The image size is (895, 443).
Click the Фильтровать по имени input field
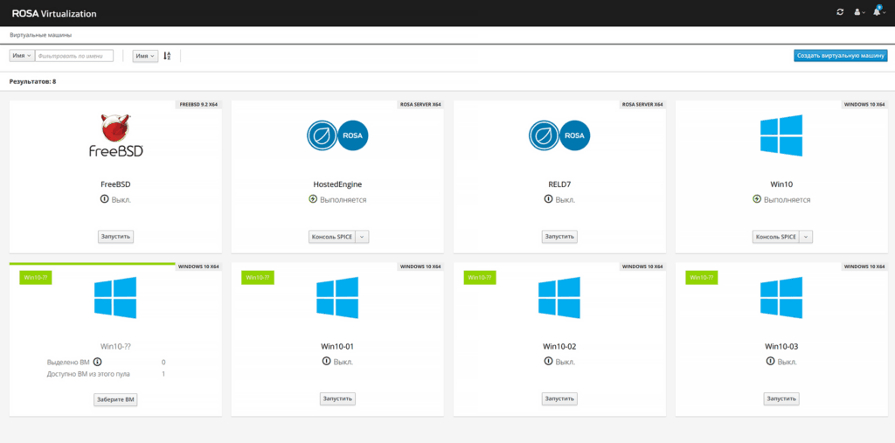[x=74, y=56]
